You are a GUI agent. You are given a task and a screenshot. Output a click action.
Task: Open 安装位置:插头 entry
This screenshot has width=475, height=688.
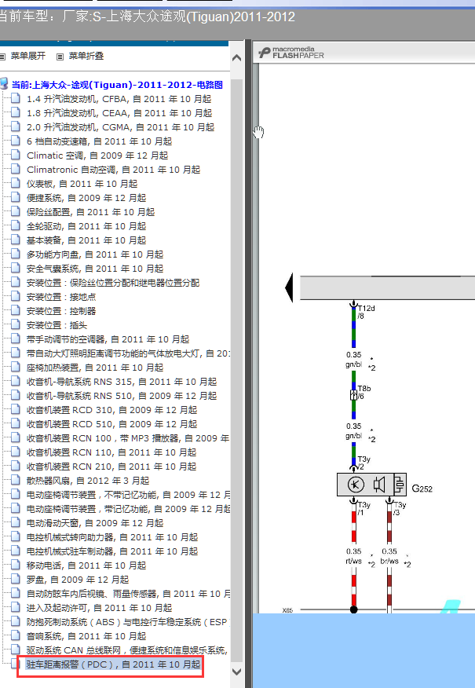point(57,325)
